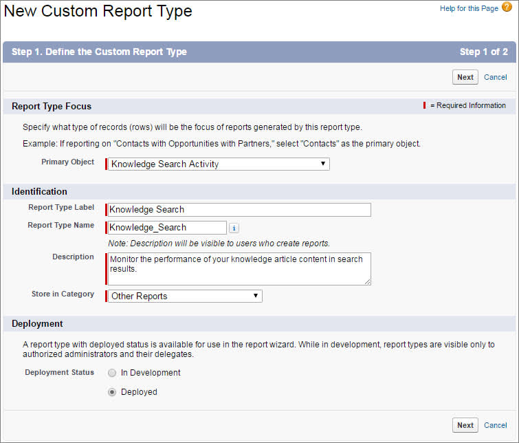The image size is (519, 443).
Task: Click in the Description text area
Action: pyautogui.click(x=239, y=269)
